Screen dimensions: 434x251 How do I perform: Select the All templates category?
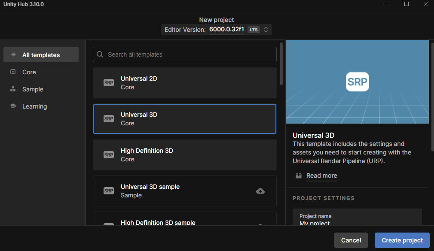pyautogui.click(x=41, y=55)
